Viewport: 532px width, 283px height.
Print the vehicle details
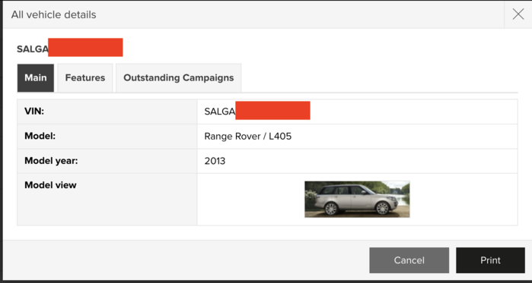[490, 260]
